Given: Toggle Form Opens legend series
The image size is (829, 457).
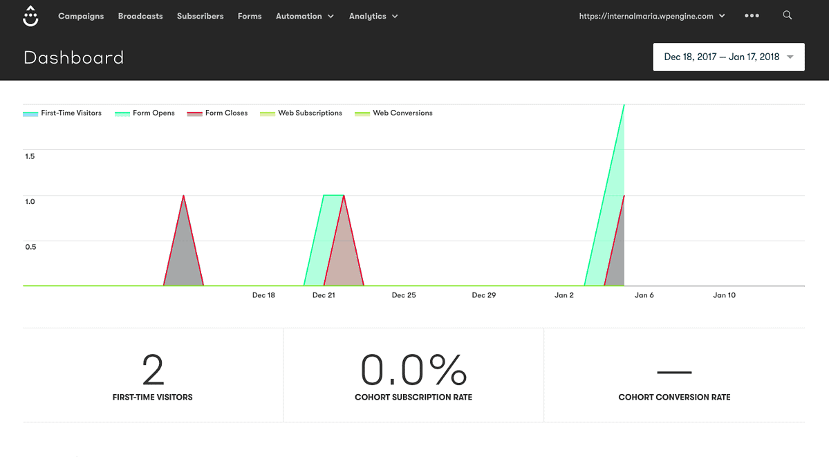Looking at the screenshot, I should click(x=145, y=113).
